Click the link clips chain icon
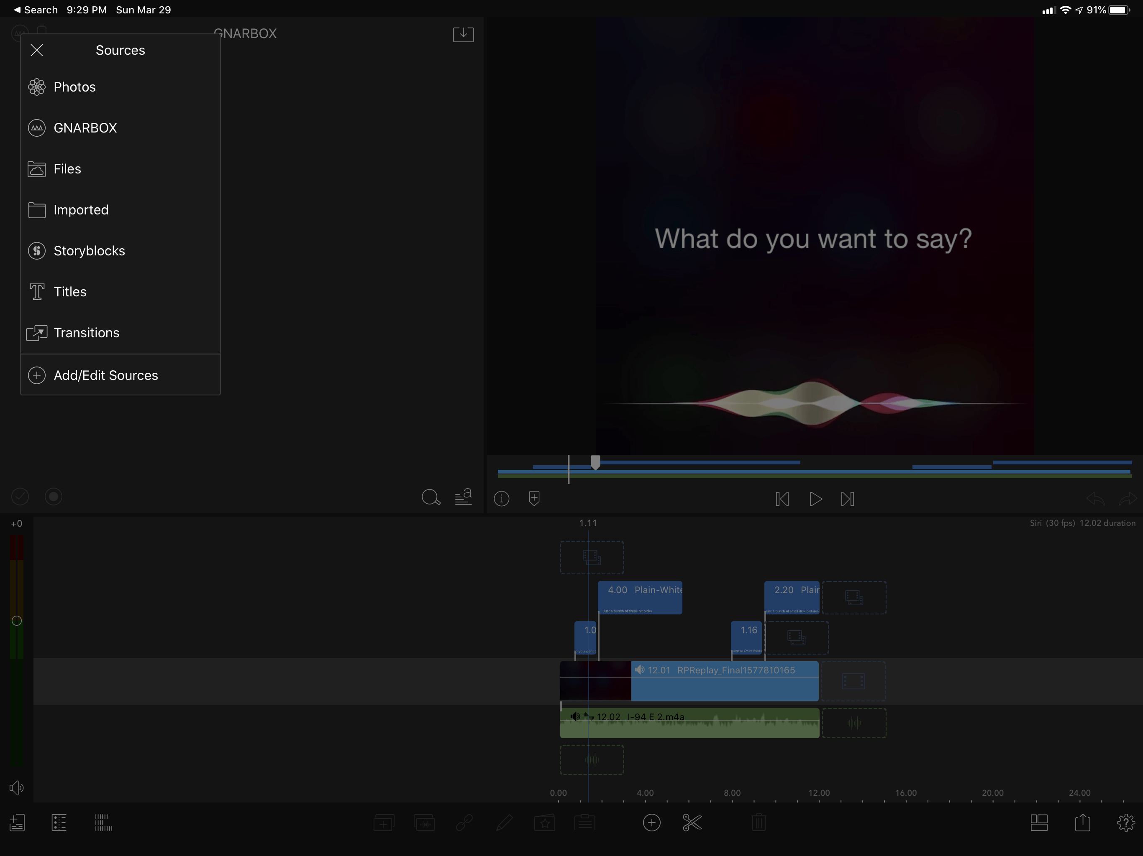 (464, 823)
